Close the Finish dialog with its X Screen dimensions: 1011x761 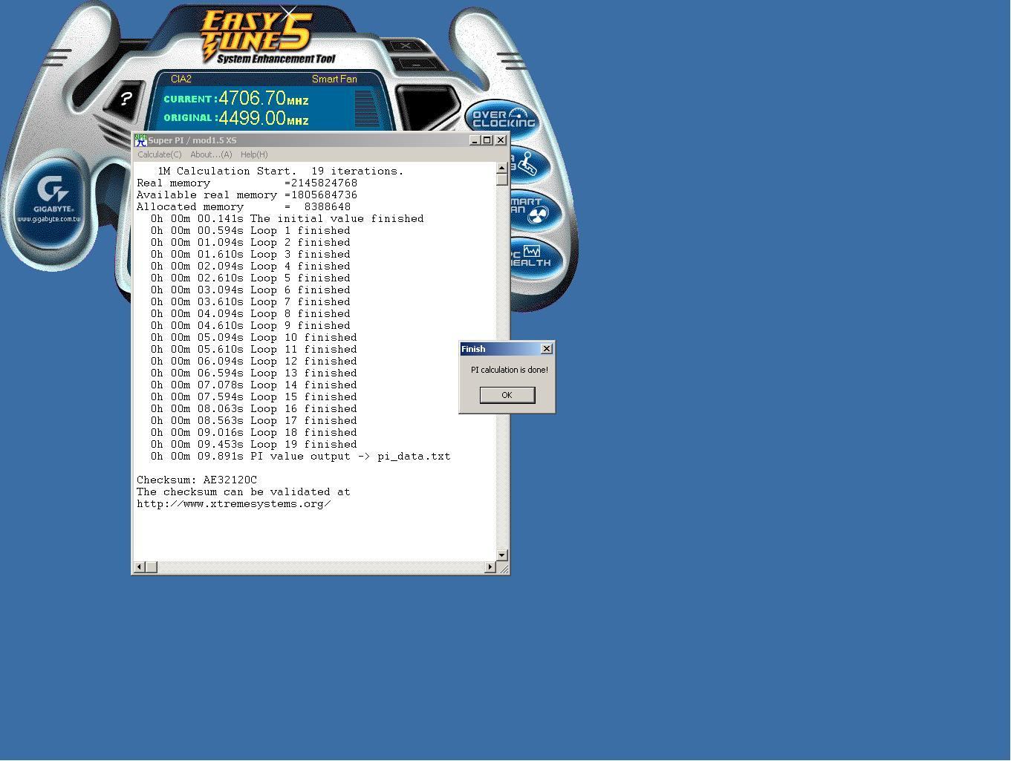pos(547,349)
